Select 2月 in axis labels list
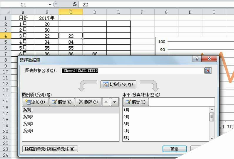The image size is (234, 159). (x=166, y=117)
